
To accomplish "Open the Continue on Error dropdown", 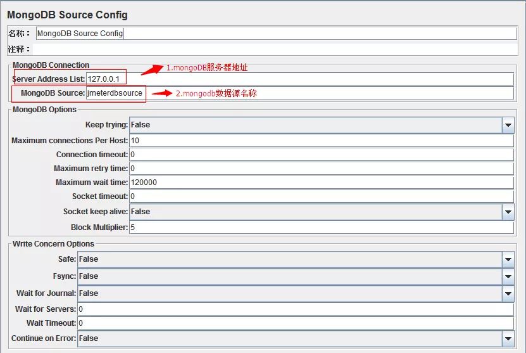I will pyautogui.click(x=296, y=338).
